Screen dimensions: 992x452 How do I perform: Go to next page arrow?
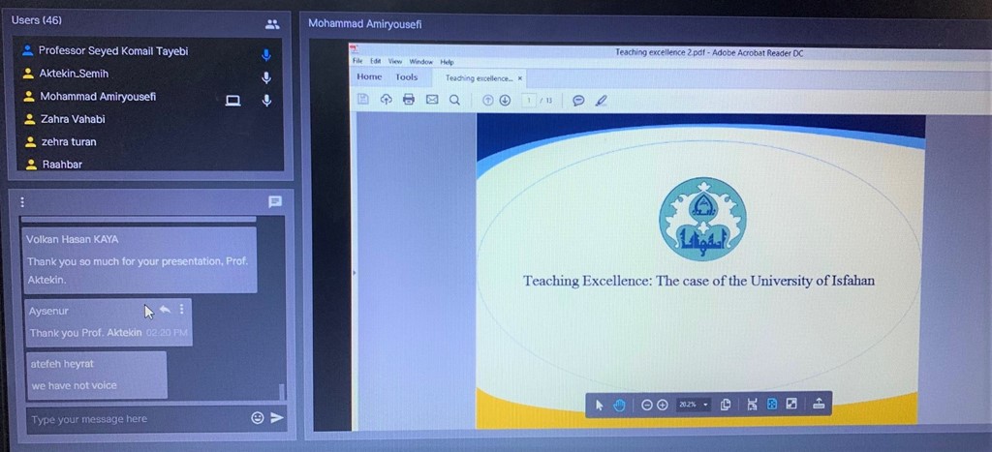[505, 100]
